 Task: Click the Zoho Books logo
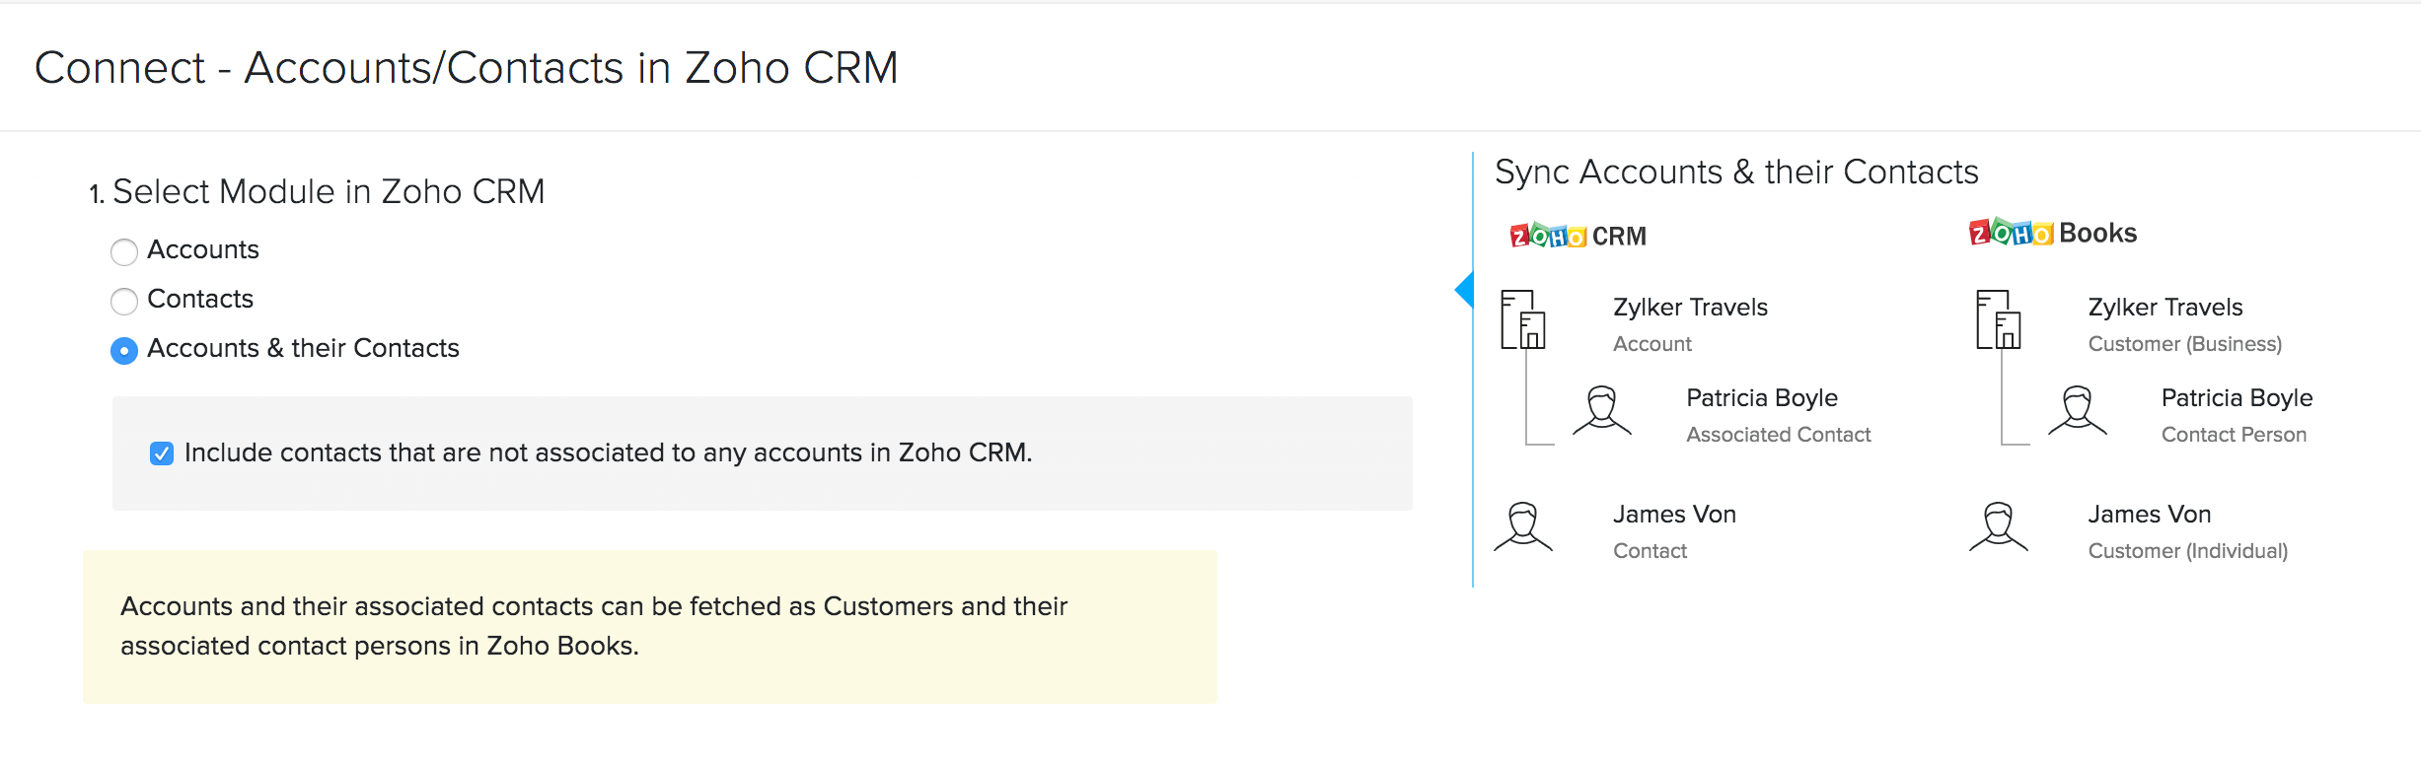(x=2052, y=233)
